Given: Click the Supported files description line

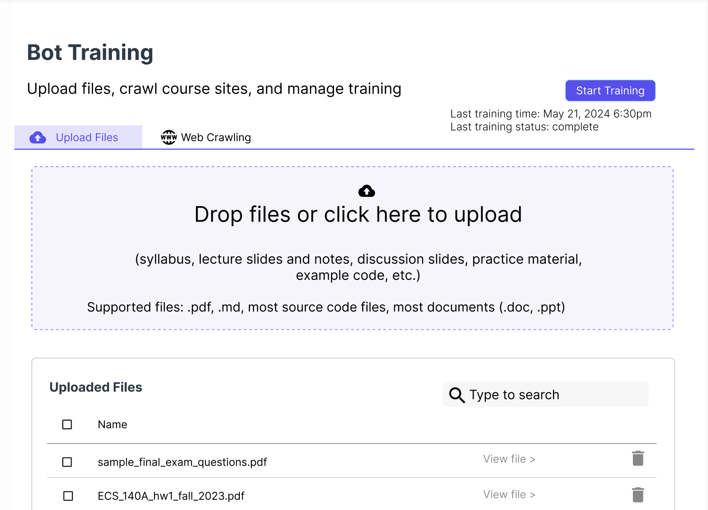Looking at the screenshot, I should pos(326,307).
